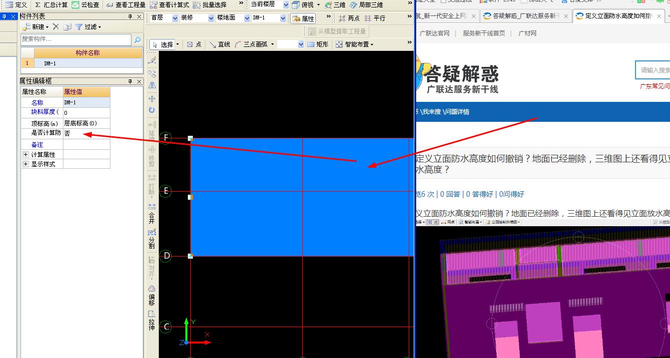The height and width of the screenshot is (358, 670).
Task: Click the search magnifier in component list
Action: (137, 39)
